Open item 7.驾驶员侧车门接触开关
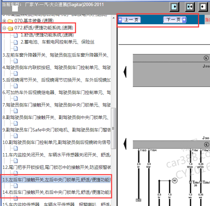 pos(57,105)
